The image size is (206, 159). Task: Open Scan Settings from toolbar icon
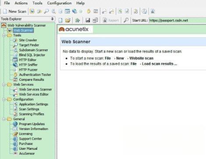coord(127,11)
